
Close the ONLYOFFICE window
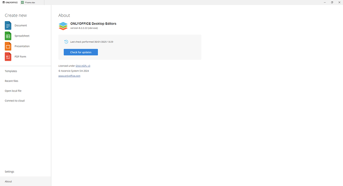(339, 2)
